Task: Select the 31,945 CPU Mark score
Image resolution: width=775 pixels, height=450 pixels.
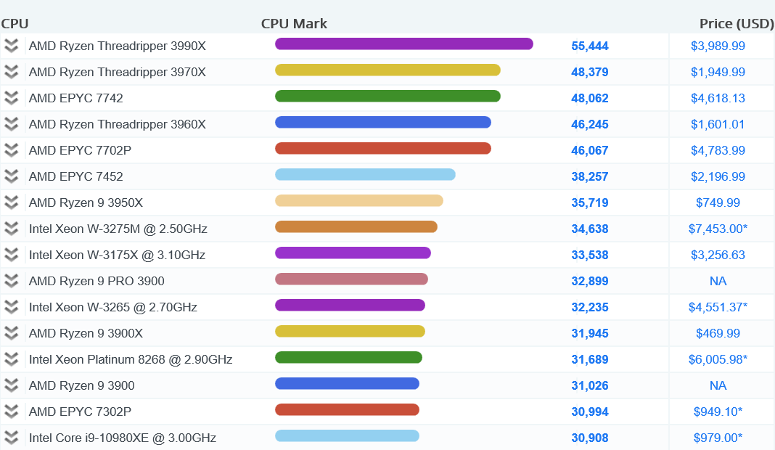Action: (x=590, y=333)
